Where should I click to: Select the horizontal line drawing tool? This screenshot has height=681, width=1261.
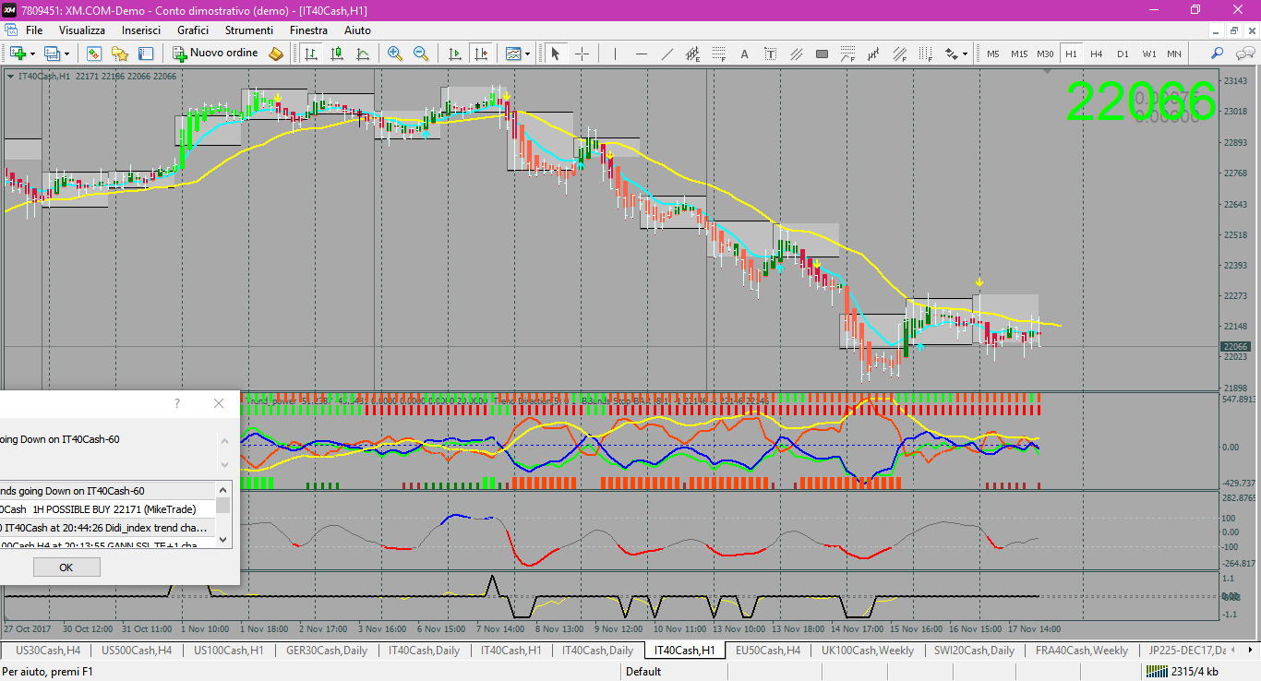(x=641, y=54)
